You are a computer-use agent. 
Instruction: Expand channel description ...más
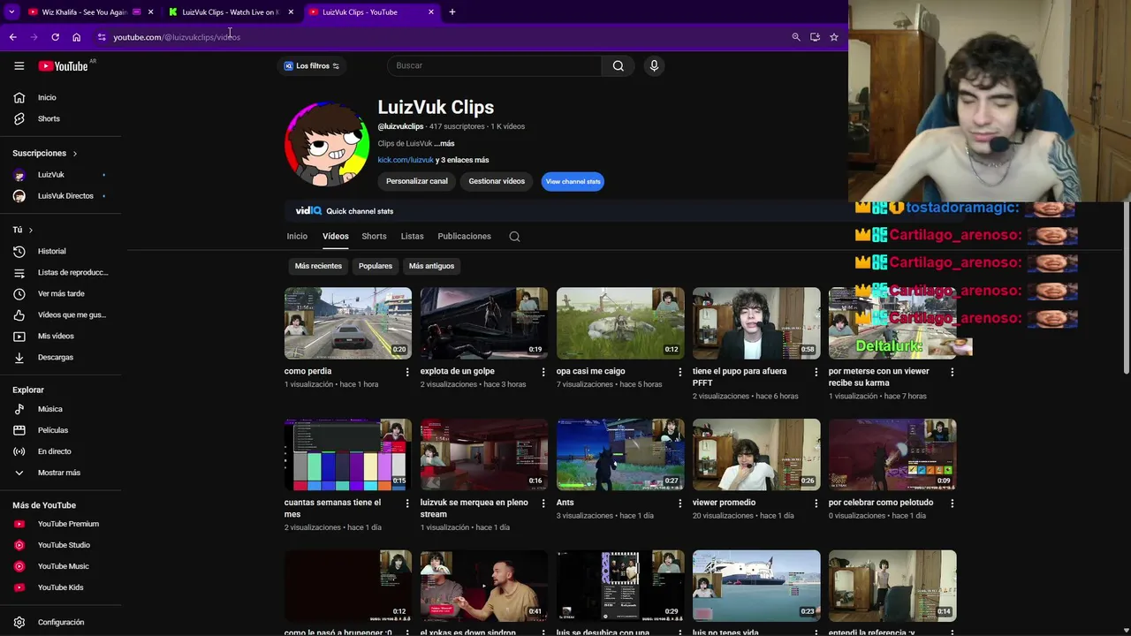point(444,143)
